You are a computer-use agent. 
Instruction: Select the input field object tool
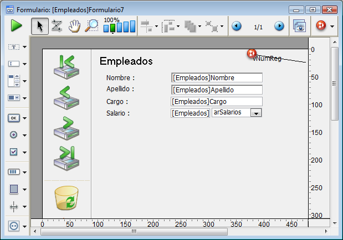13,64
